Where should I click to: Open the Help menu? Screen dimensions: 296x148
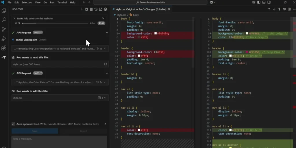coord(73,2)
